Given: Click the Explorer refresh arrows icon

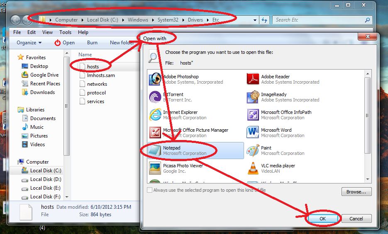Looking at the screenshot, I should click(264, 20).
